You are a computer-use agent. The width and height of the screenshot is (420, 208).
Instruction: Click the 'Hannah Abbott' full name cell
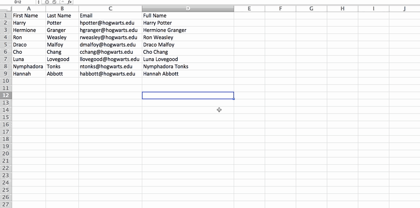tap(188, 74)
